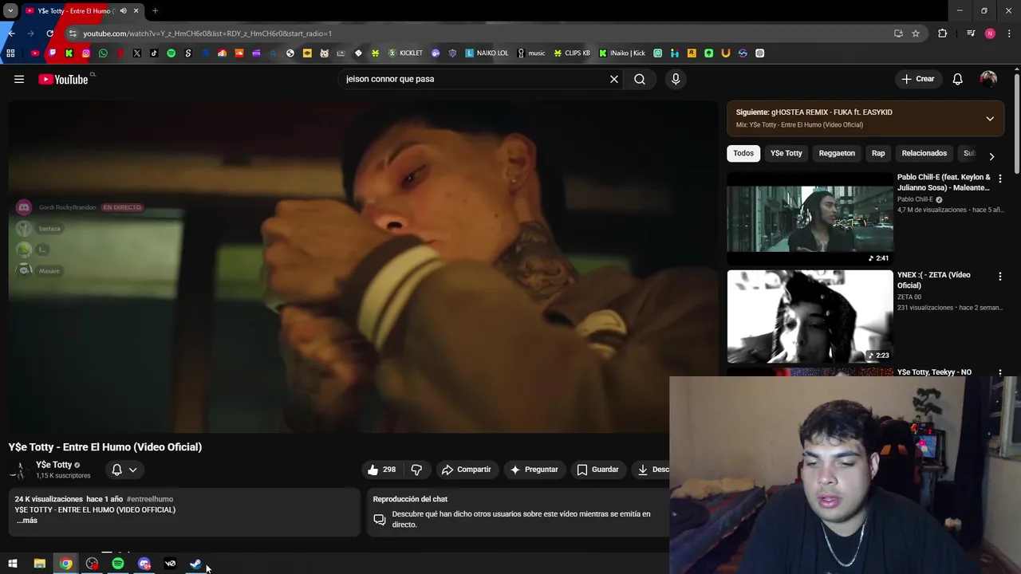Like the video with thumbs-up 298

coord(381,470)
